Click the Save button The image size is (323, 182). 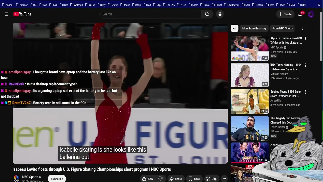coord(194,179)
